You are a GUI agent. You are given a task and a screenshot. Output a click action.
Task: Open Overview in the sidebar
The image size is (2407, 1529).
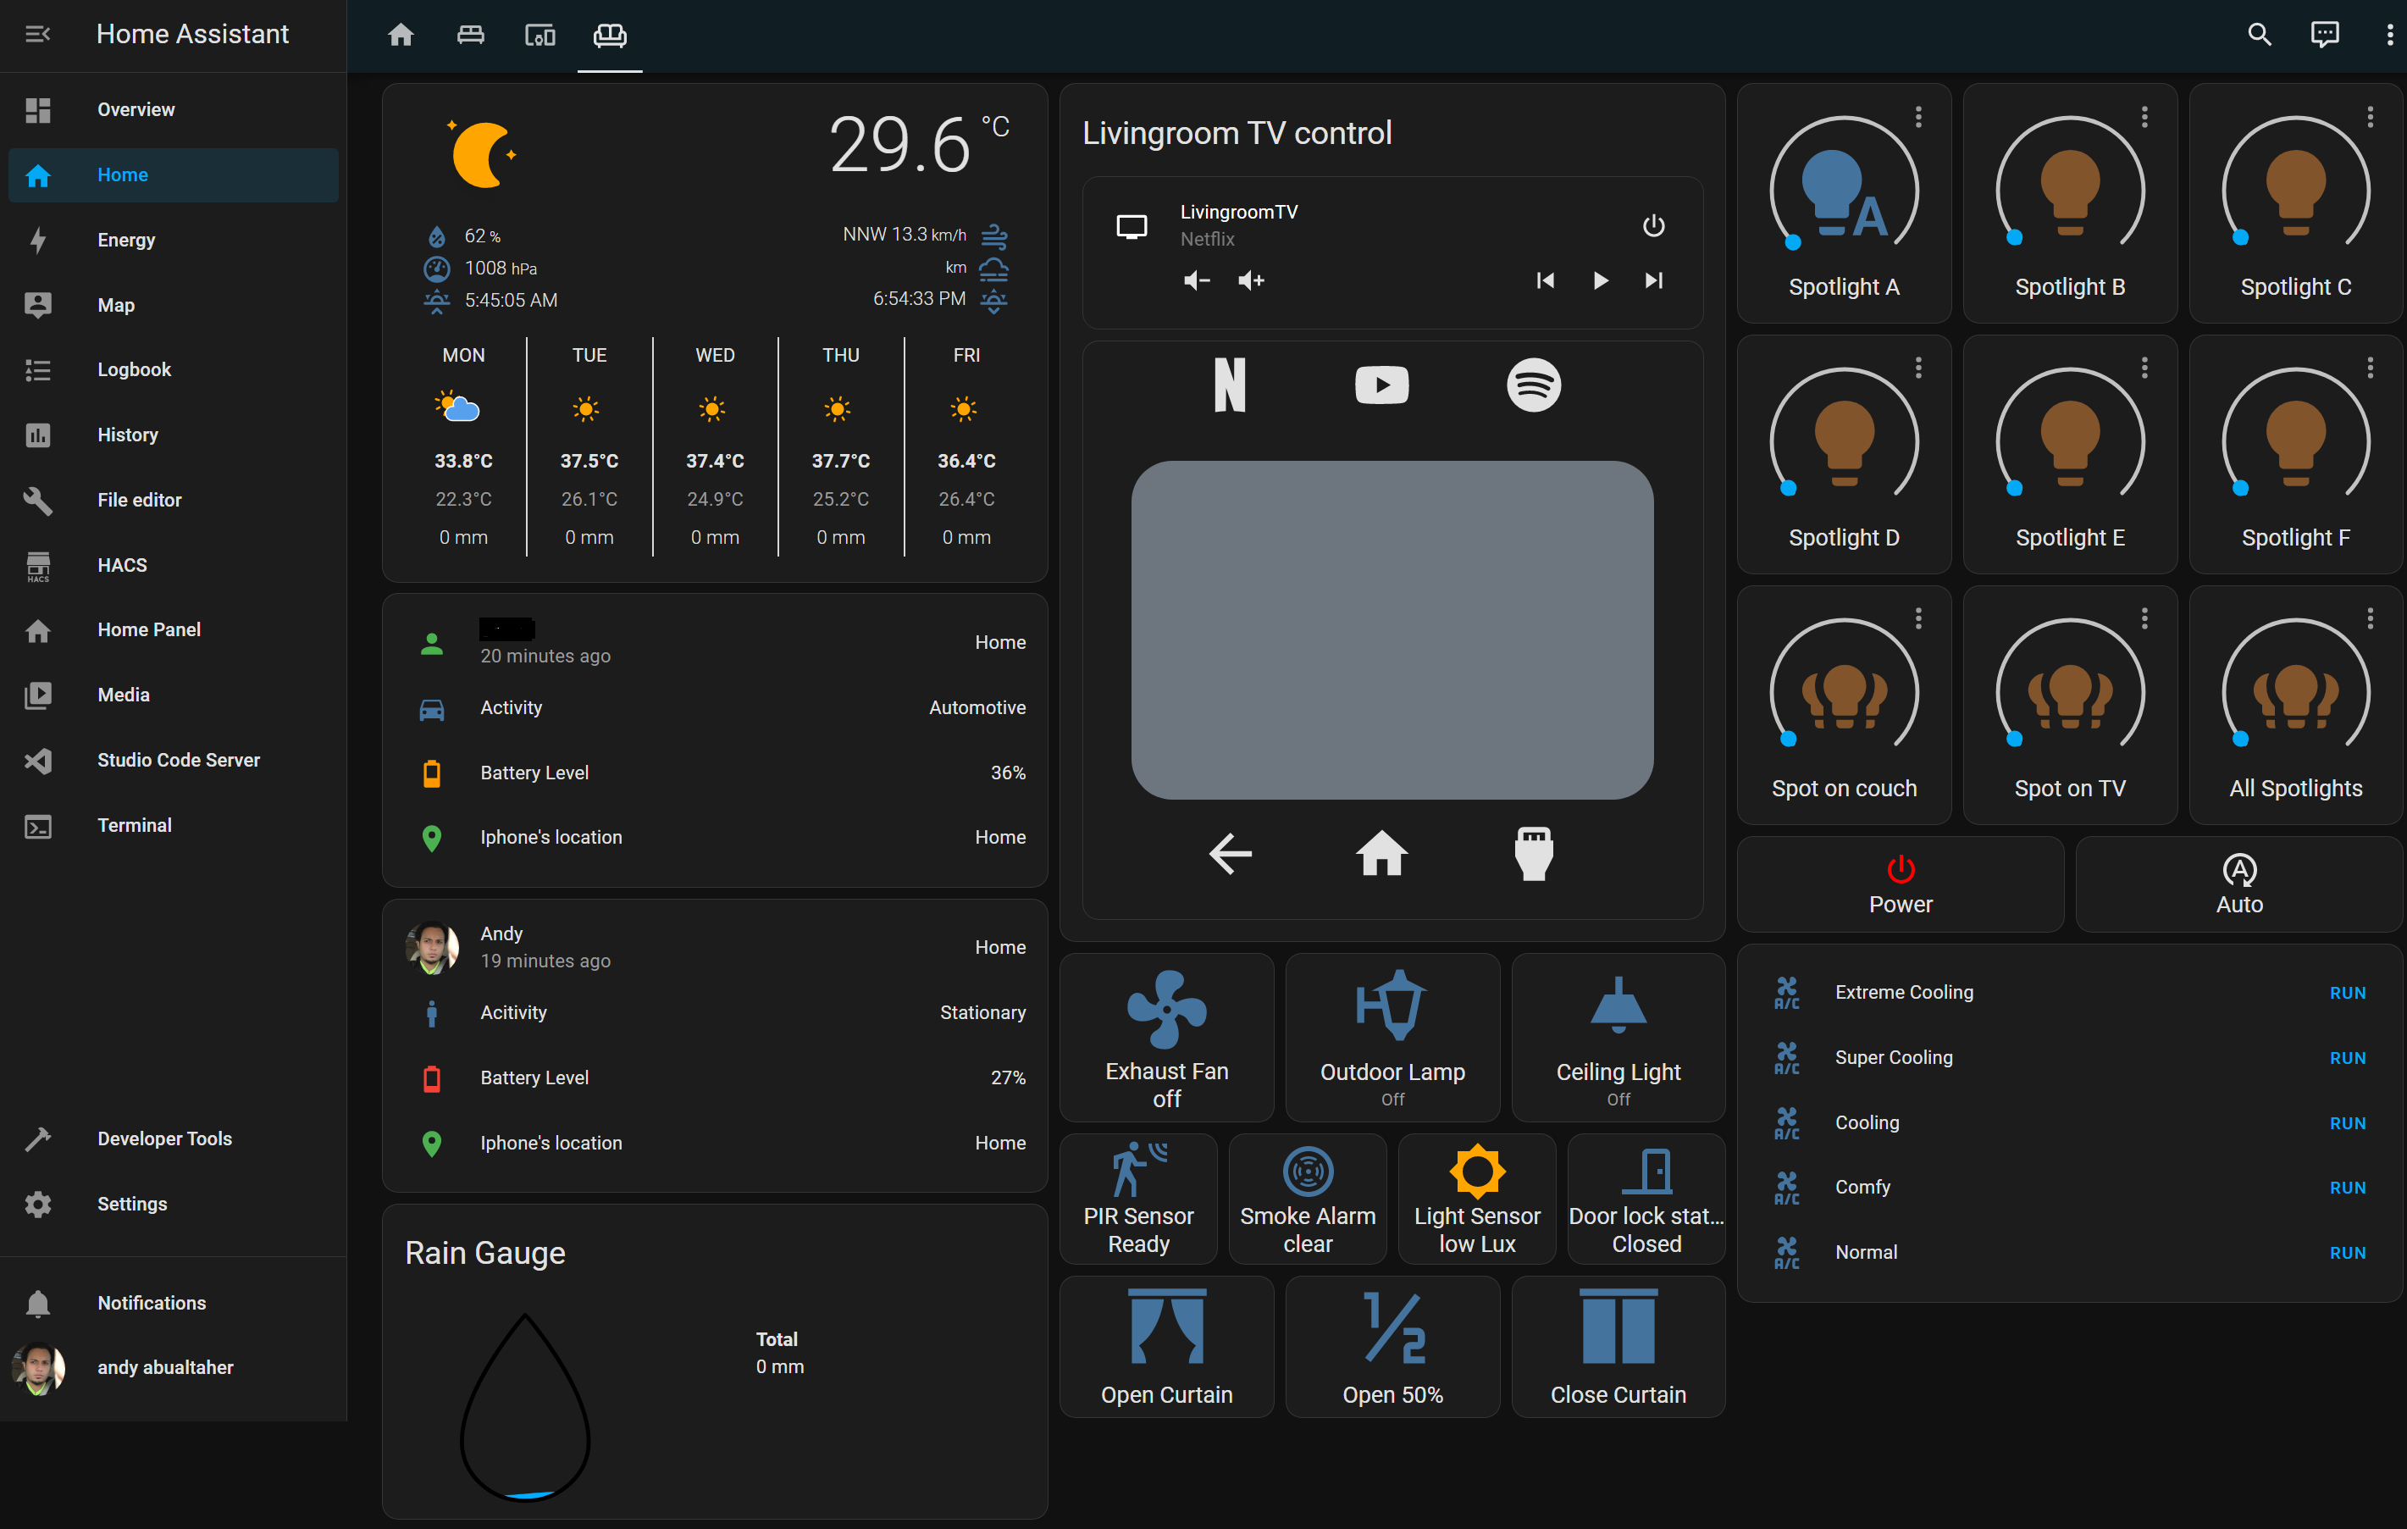[173, 110]
